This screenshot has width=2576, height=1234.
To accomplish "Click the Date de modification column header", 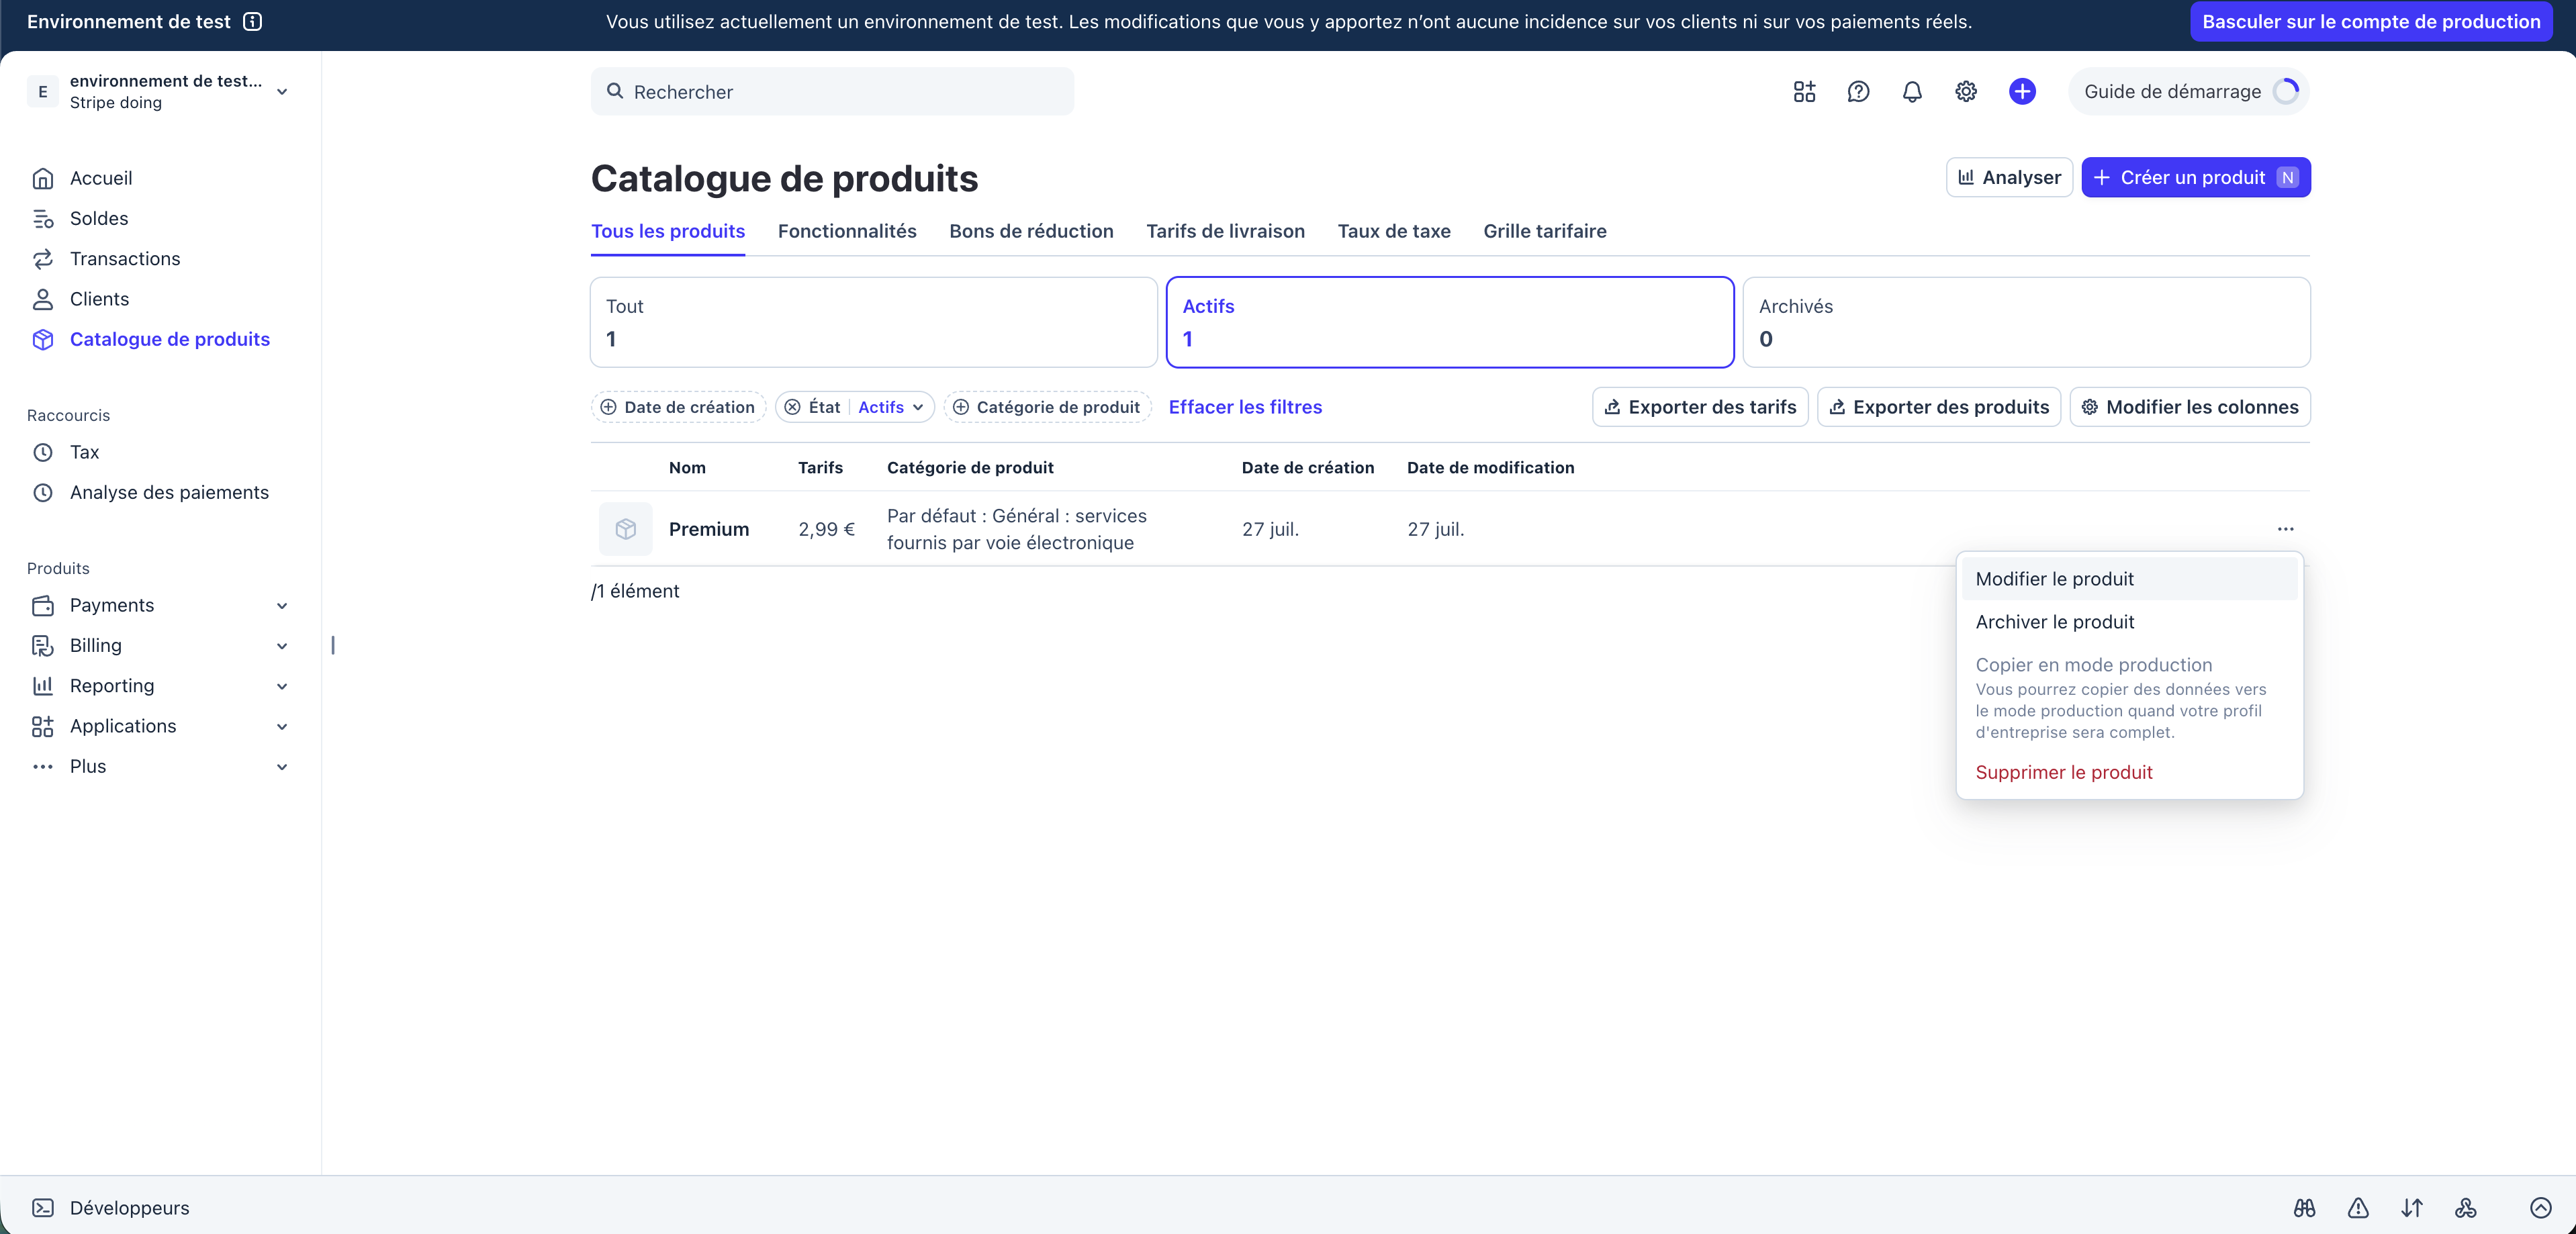I will tap(1490, 467).
